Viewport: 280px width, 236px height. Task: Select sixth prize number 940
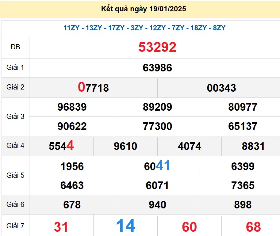click(157, 205)
